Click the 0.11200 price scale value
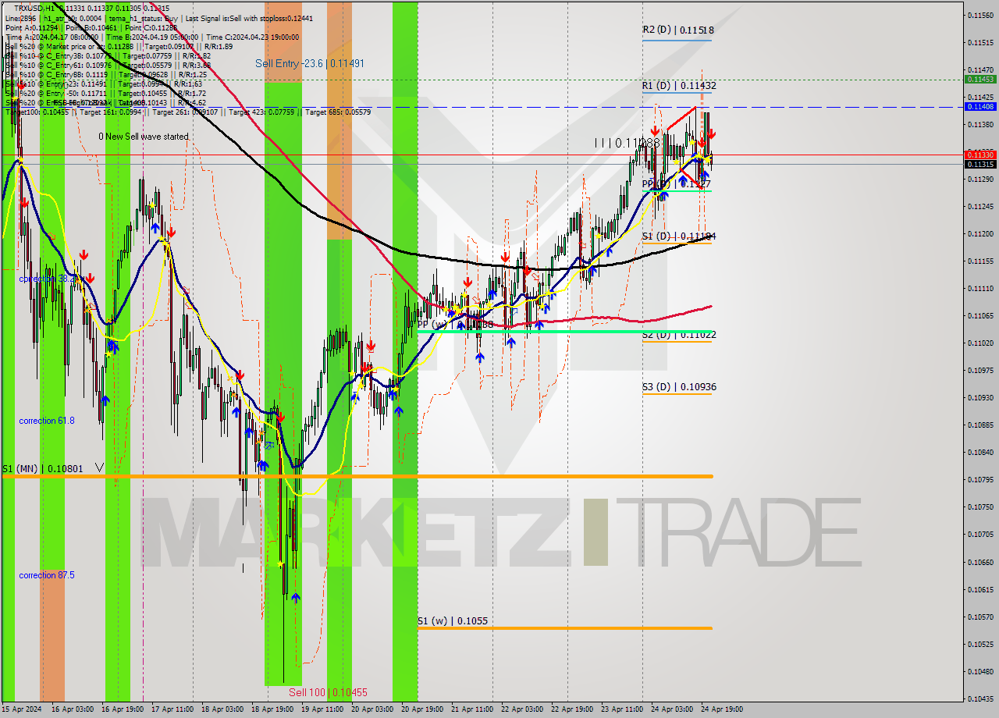999x718 pixels. tap(979, 234)
